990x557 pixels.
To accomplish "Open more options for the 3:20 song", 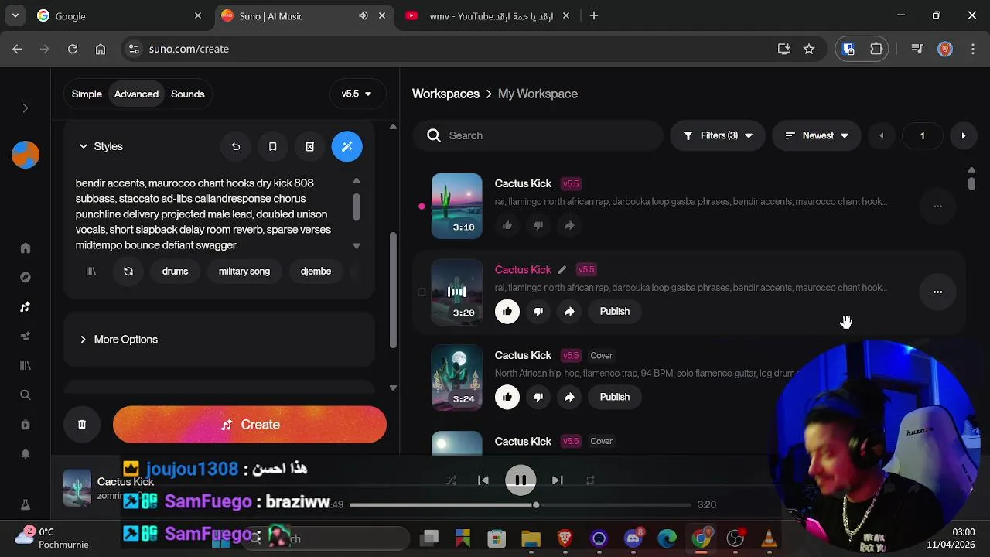I will [937, 292].
